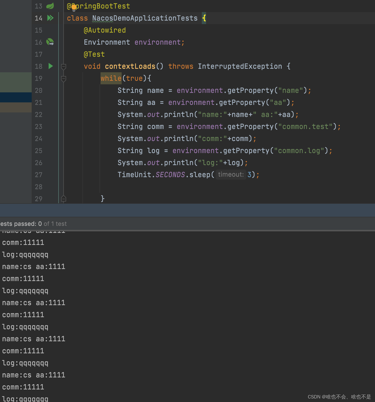Viewport: 375px width, 402px height.
Task: Click the timeout parameter hint in sleep call
Action: coord(231,174)
